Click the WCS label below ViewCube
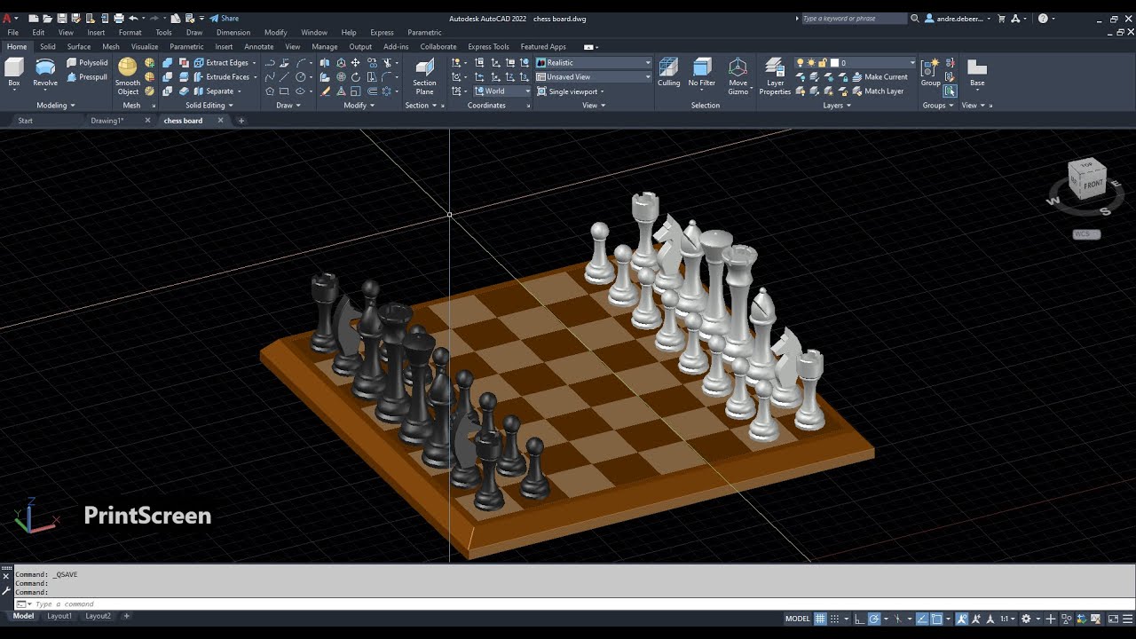1136x639 pixels. [x=1086, y=234]
